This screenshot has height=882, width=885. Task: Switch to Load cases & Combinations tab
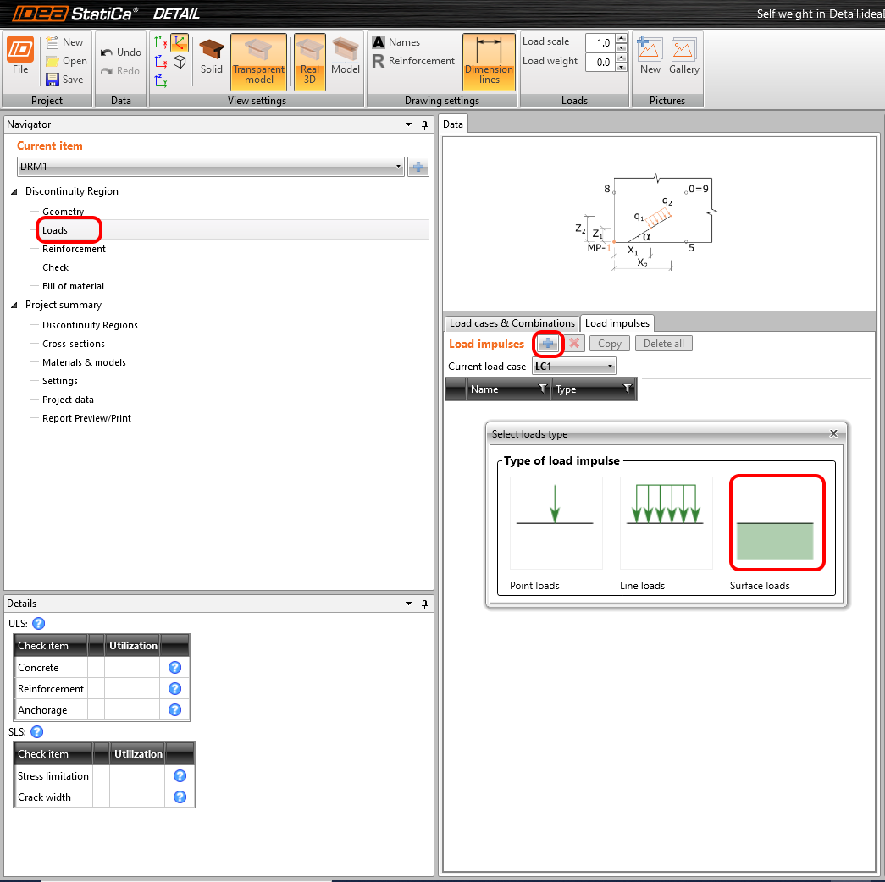512,323
